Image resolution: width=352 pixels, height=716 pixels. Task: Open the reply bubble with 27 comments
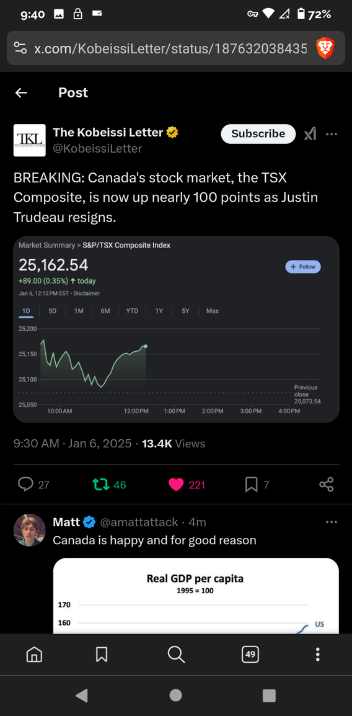33,485
